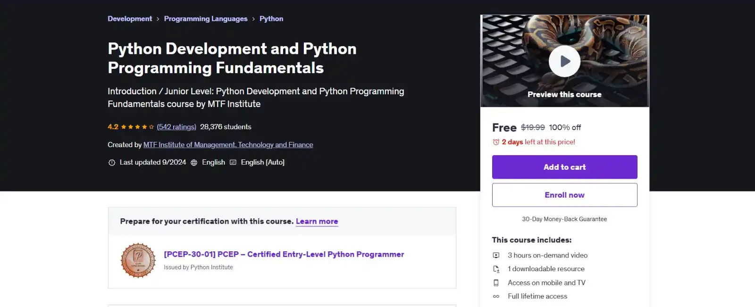Click the alarm clock icon beside 2 days left

[x=496, y=142]
